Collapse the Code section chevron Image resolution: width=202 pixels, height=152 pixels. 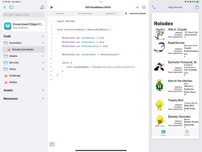pos(43,36)
